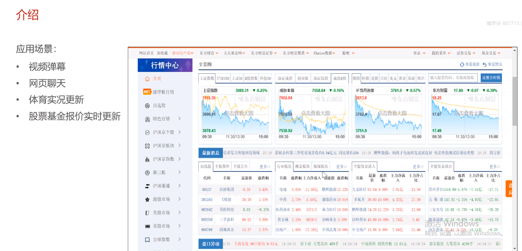Open the 股吧 dropdown menu
Screen dimensions: 522x251
click(x=348, y=53)
